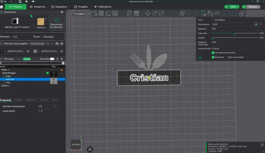Image resolution: width=265 pixels, height=153 pixels.
Task: Click the Redo arrow
Action: pos(33,2)
